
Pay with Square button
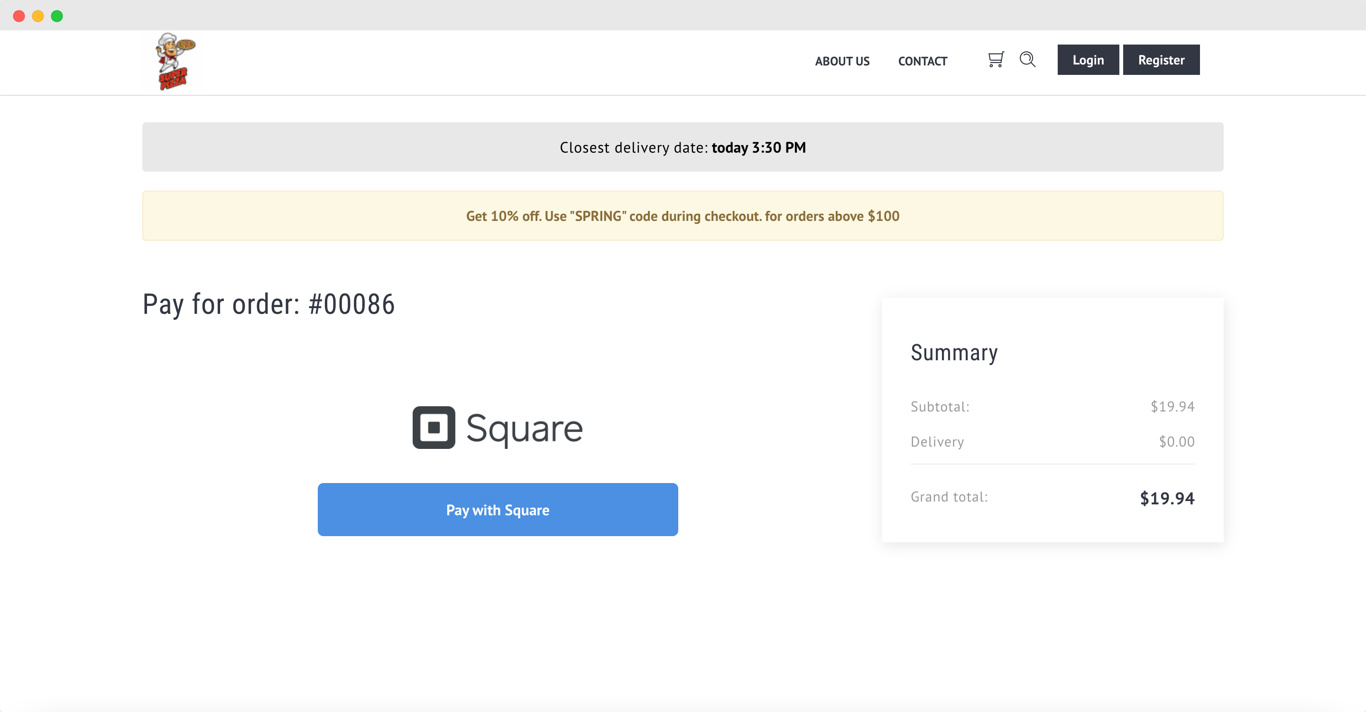(x=498, y=510)
